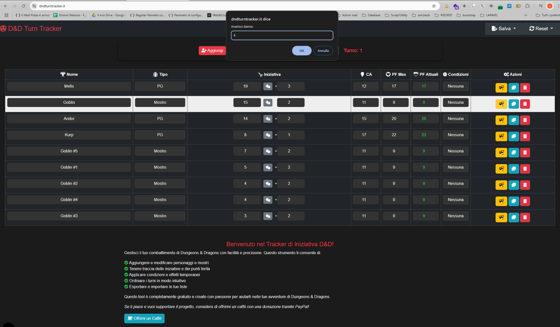Click the damage icon for Mefis

pyautogui.click(x=501, y=88)
